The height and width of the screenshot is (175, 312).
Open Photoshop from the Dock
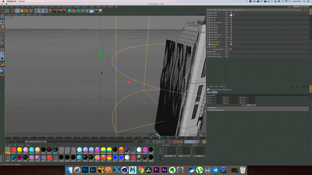(85, 170)
